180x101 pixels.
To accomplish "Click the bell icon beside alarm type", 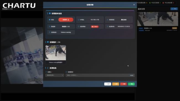I will [x=107, y=20].
